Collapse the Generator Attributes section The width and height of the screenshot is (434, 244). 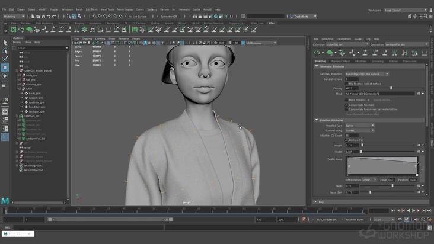tap(316, 66)
